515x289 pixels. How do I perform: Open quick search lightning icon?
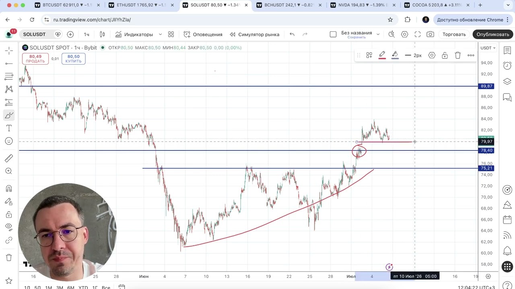click(391, 34)
